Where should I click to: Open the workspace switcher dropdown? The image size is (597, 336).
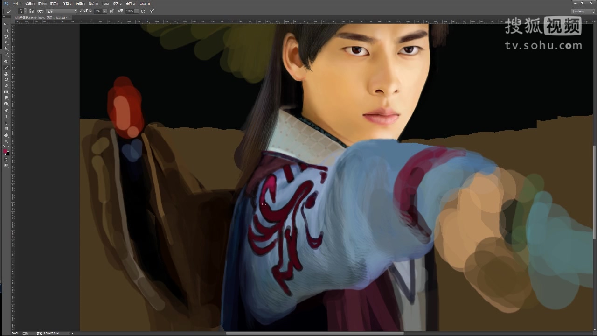583,11
